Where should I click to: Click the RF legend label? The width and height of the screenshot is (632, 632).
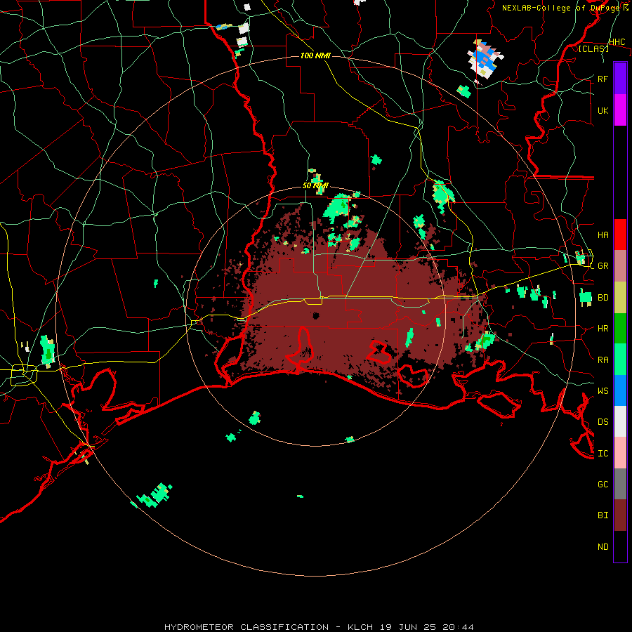tap(603, 79)
